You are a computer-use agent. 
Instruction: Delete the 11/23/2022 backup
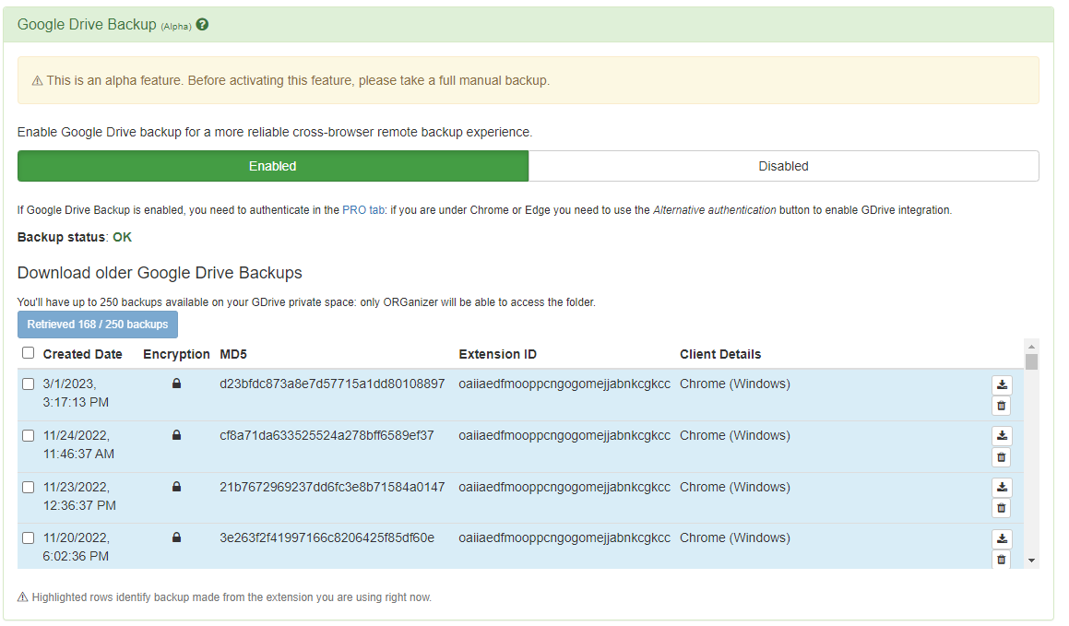[x=1001, y=508]
